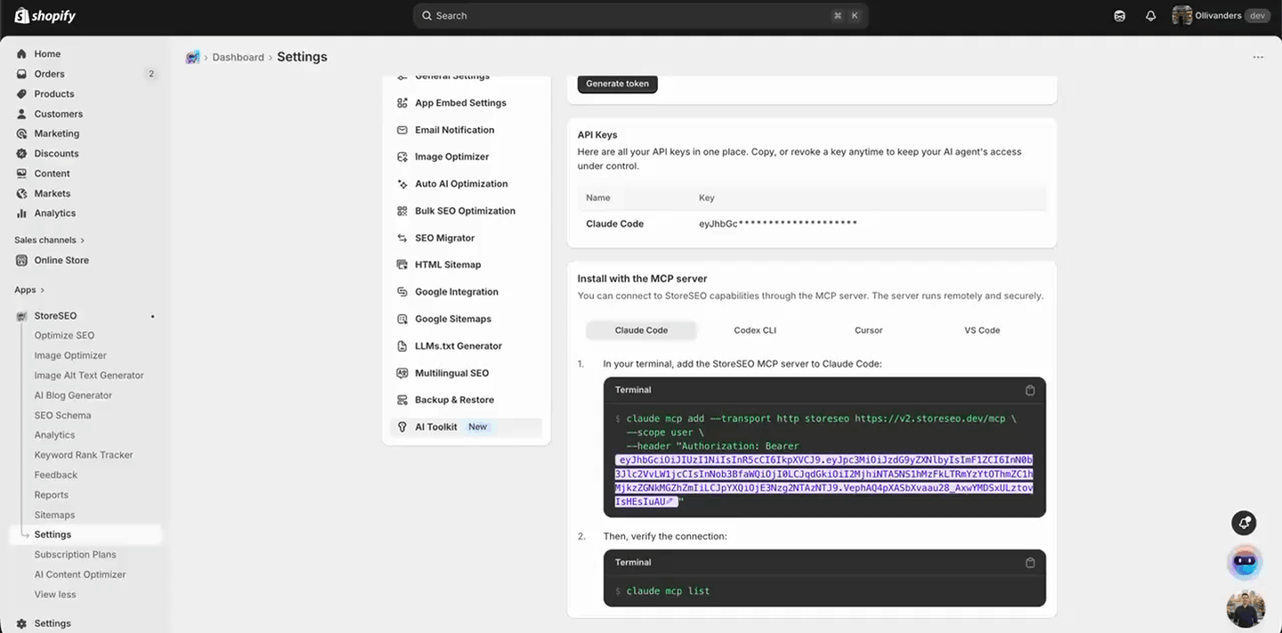Click the StoreSEO breadcrumb app icon
The image size is (1282, 633).
pyautogui.click(x=192, y=57)
